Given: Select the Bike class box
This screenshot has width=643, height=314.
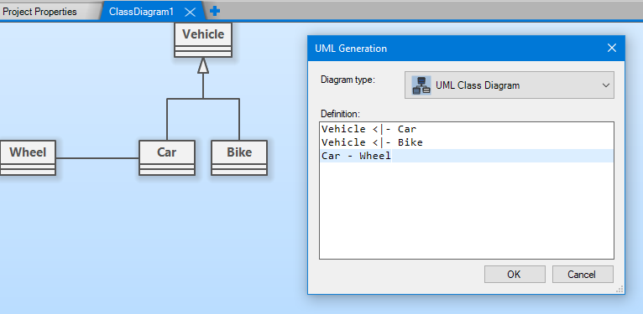Looking at the screenshot, I should tap(239, 157).
